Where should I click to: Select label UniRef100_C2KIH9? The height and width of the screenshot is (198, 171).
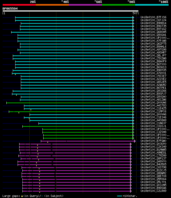[x=153, y=147]
